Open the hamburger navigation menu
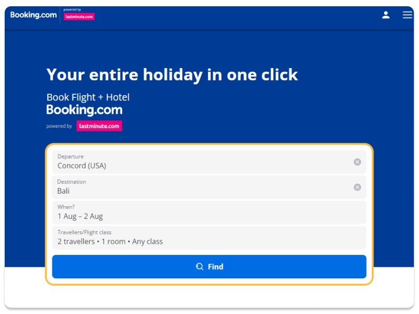The width and height of the screenshot is (419, 314). (407, 15)
